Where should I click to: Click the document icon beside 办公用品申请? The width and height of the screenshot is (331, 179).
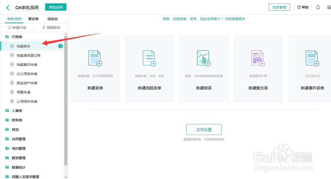click(x=12, y=74)
